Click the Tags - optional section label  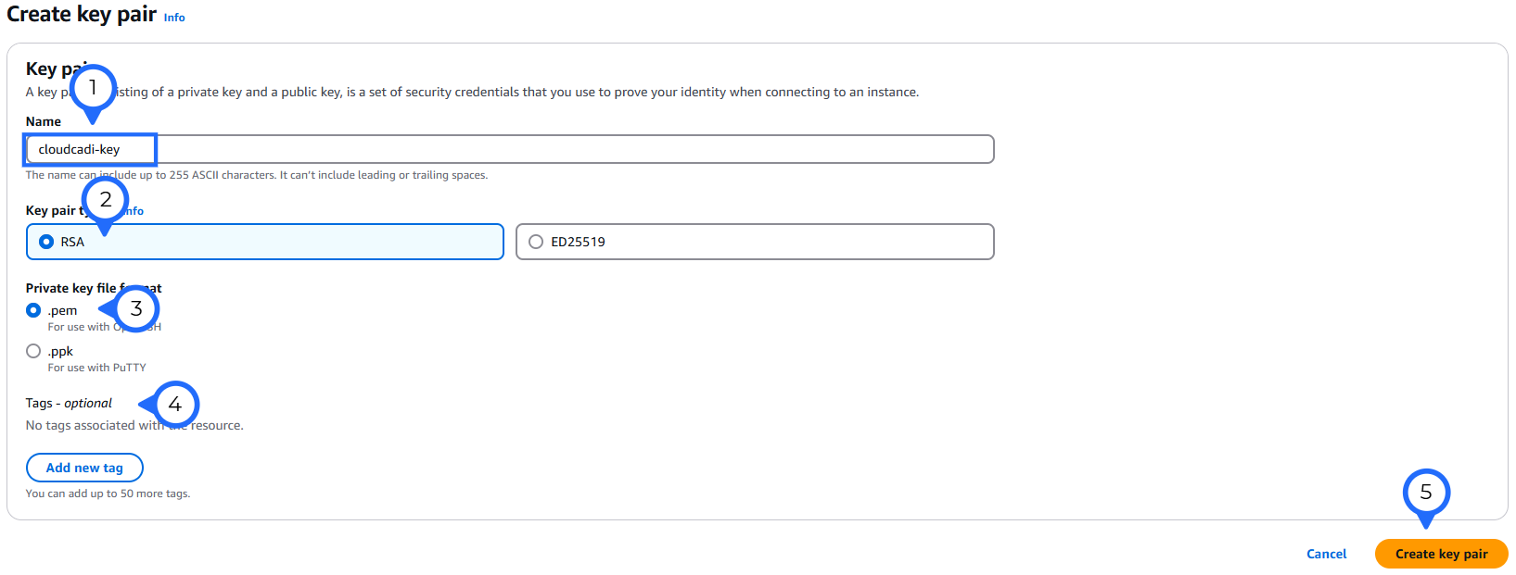[x=69, y=403]
